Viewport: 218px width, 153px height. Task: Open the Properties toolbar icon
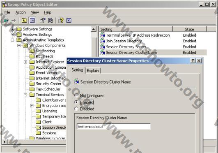tap(42, 21)
